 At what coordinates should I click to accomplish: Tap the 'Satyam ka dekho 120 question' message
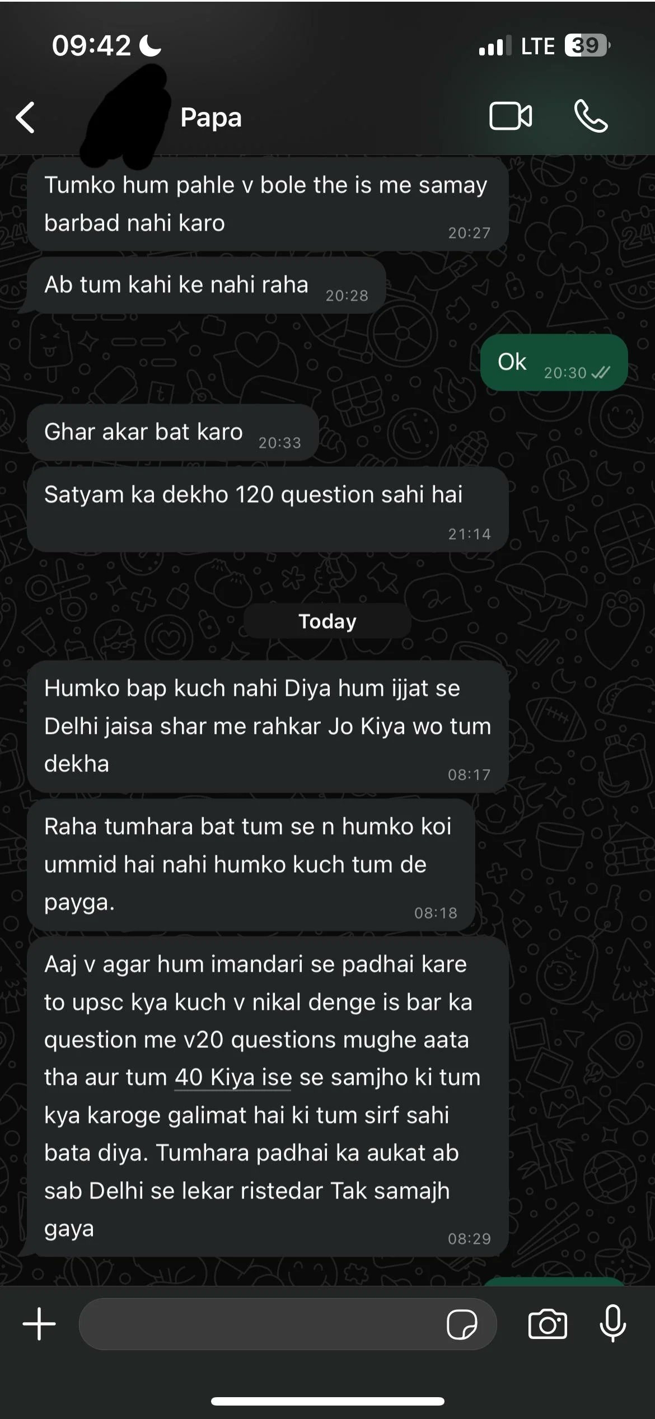pos(268,509)
